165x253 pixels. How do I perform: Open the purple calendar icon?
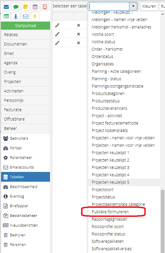point(35,7)
